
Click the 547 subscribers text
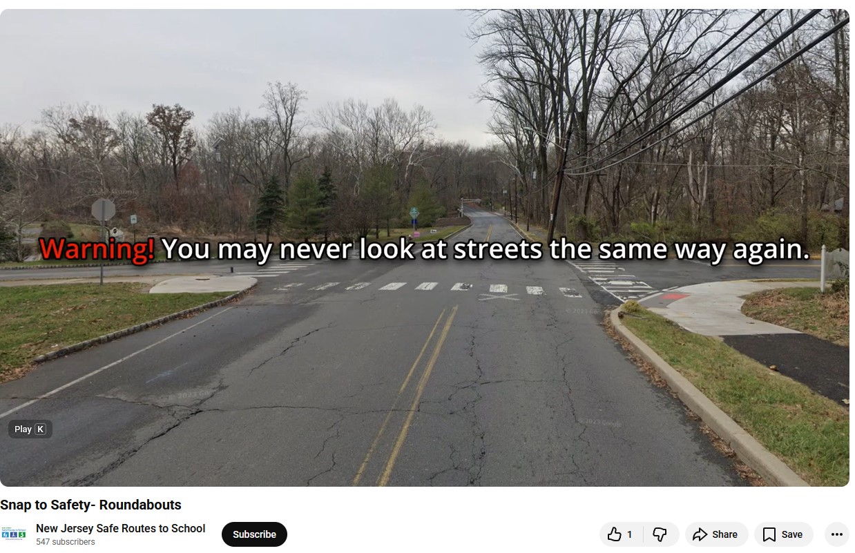click(66, 542)
